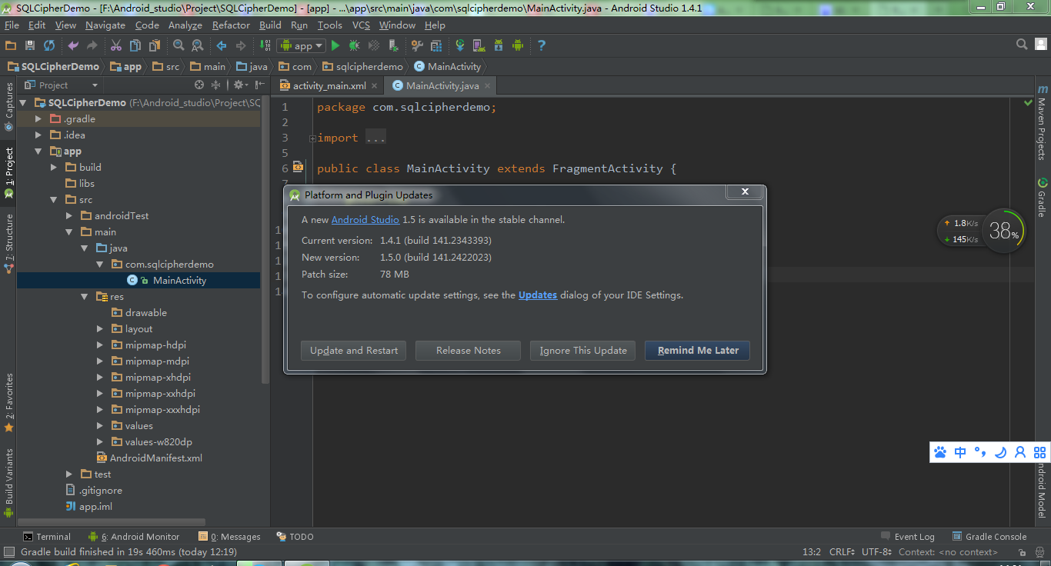Open the Updates settings link

[x=538, y=295]
